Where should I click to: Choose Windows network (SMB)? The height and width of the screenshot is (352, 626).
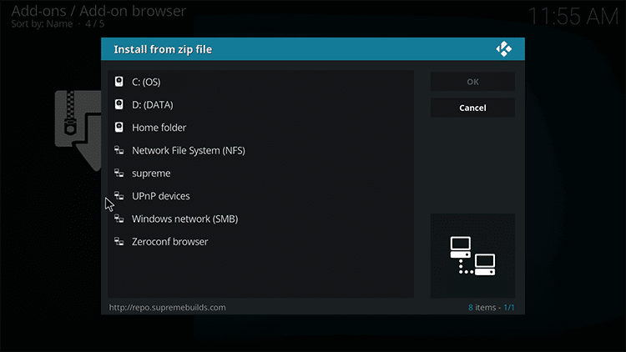tap(260, 219)
